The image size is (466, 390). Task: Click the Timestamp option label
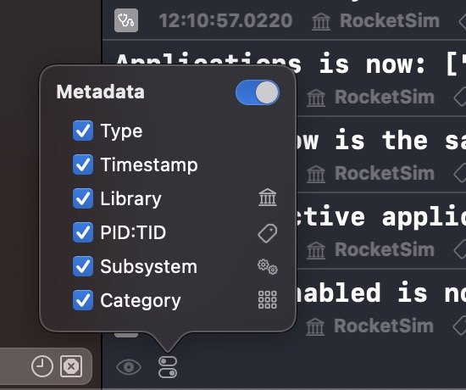tap(149, 164)
